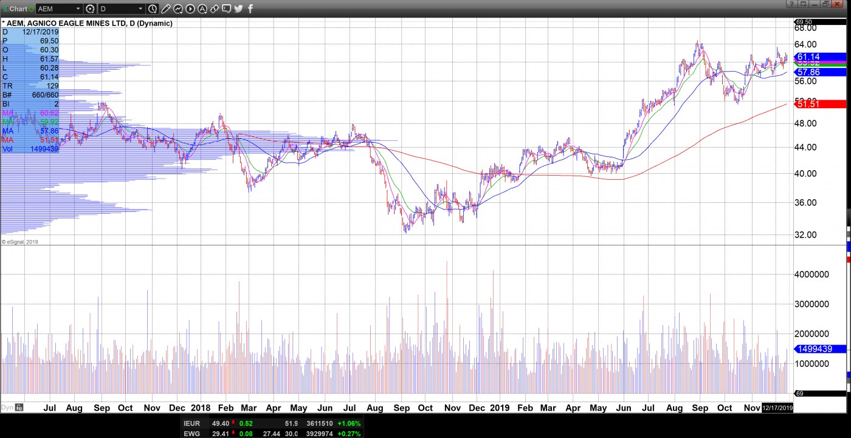Screen dimensions: 851x438
Task: Select the pencil drawing tool
Action: point(165,9)
